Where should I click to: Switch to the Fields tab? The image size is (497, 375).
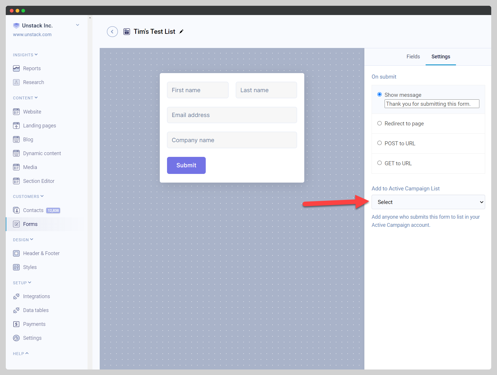point(413,57)
